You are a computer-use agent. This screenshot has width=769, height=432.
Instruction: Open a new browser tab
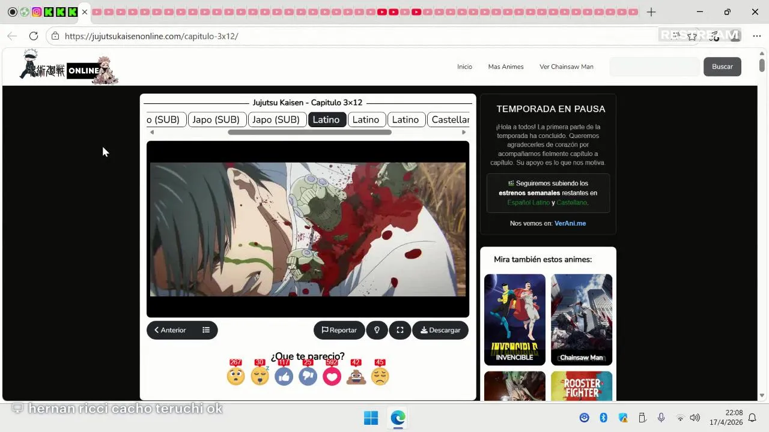tap(651, 12)
